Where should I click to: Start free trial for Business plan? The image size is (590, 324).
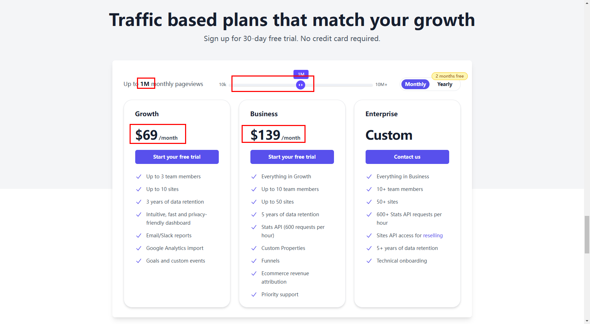click(x=292, y=157)
